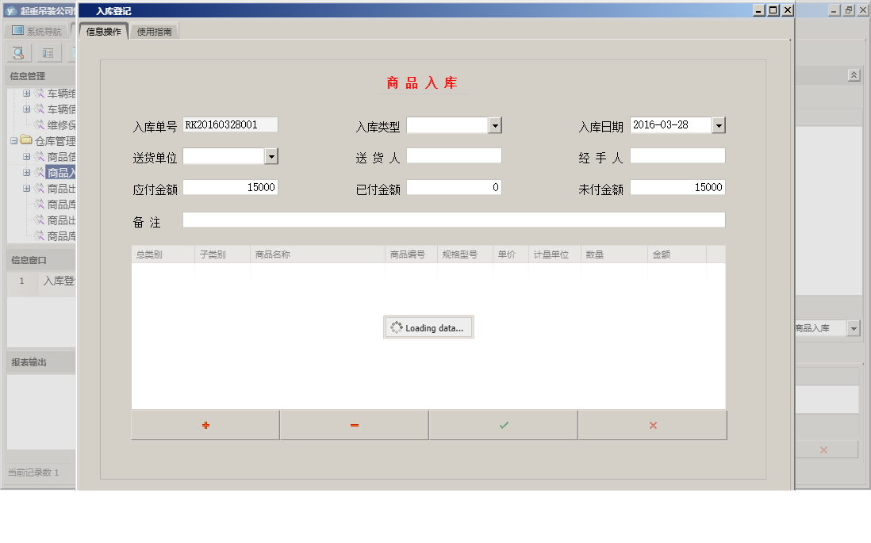Viewport: 871px width, 543px height.
Task: Open the 入库类型 dropdown
Action: (x=495, y=124)
